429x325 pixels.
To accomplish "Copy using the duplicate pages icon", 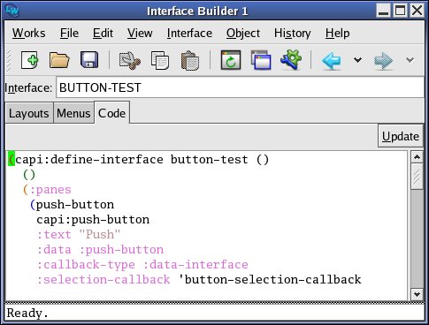I will coord(160,60).
